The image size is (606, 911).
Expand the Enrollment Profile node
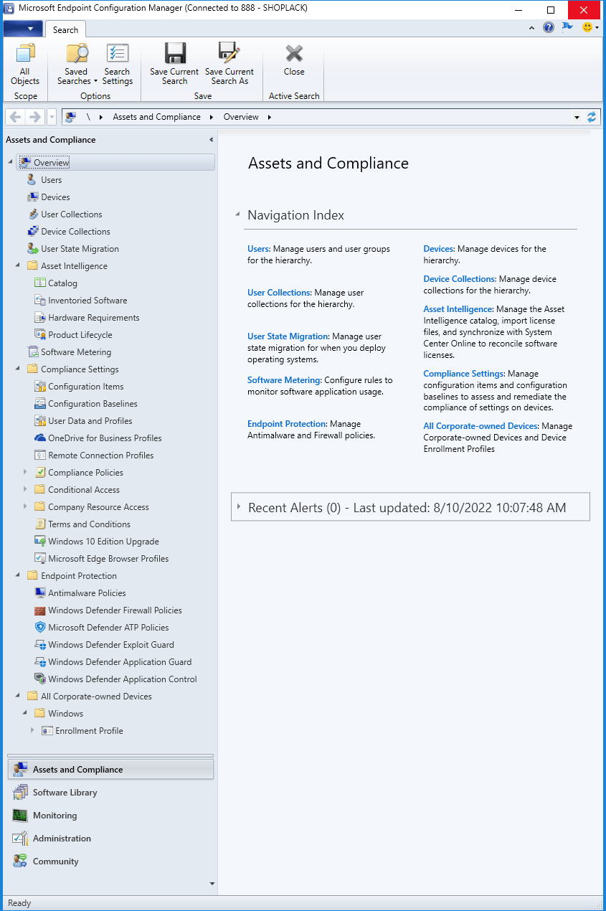32,730
